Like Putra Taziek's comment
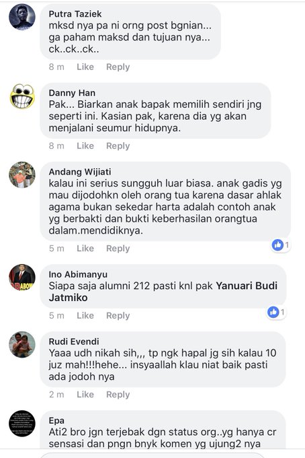This screenshot has width=305, height=458. tap(85, 67)
